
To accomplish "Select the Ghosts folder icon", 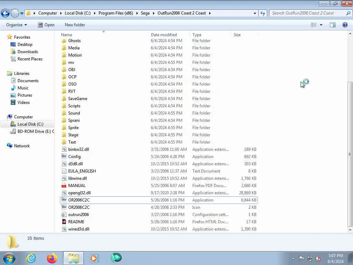I will click(64, 41).
